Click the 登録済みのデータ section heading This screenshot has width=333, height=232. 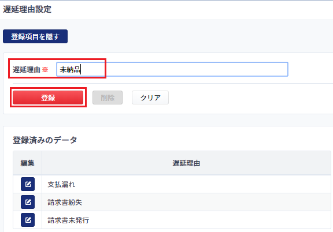(45, 140)
